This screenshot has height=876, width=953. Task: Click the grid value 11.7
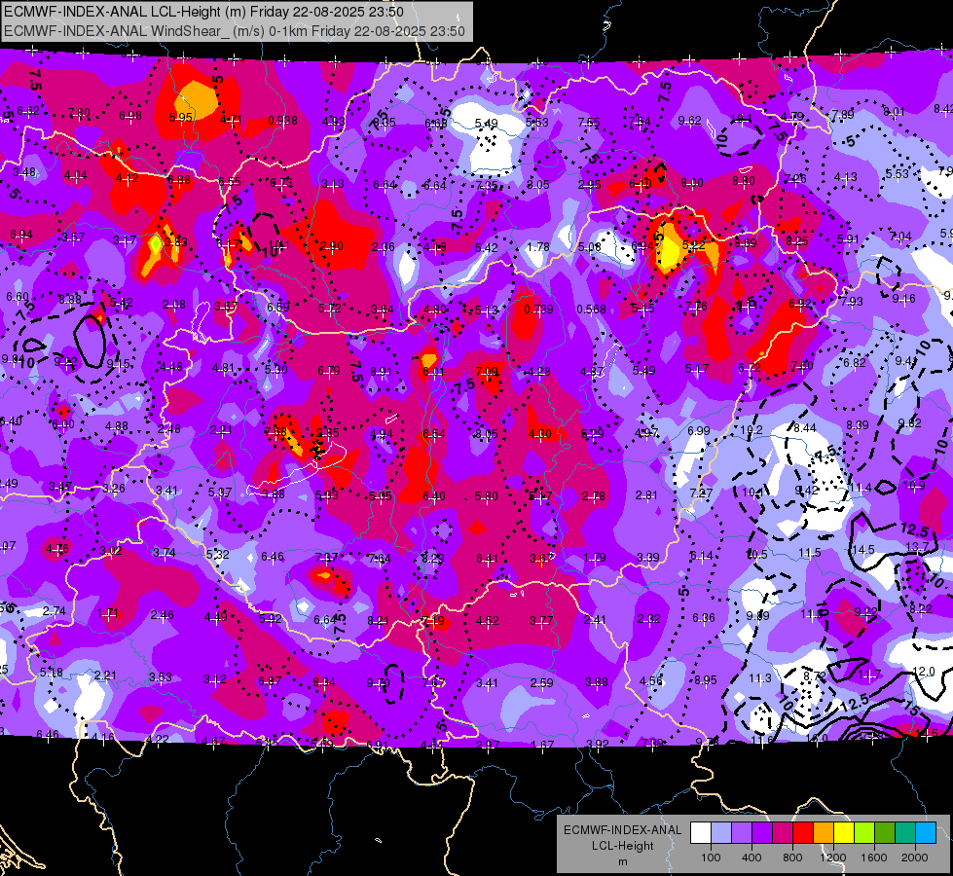[869, 675]
